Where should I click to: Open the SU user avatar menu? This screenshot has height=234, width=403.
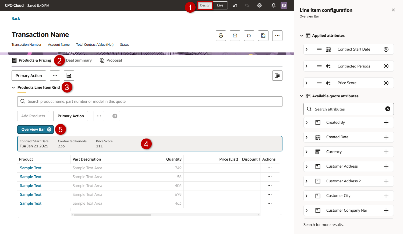284,5
